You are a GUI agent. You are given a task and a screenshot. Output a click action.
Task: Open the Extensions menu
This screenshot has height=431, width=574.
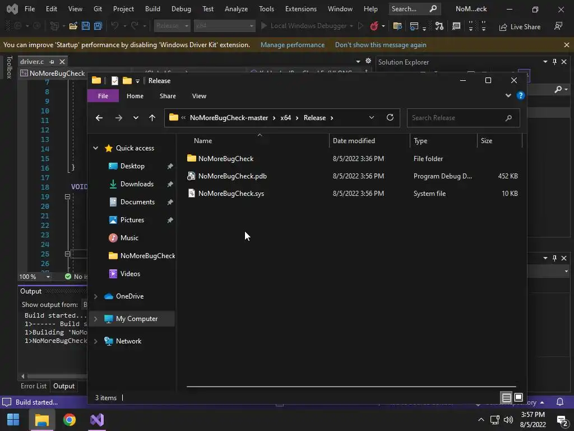tap(300, 9)
